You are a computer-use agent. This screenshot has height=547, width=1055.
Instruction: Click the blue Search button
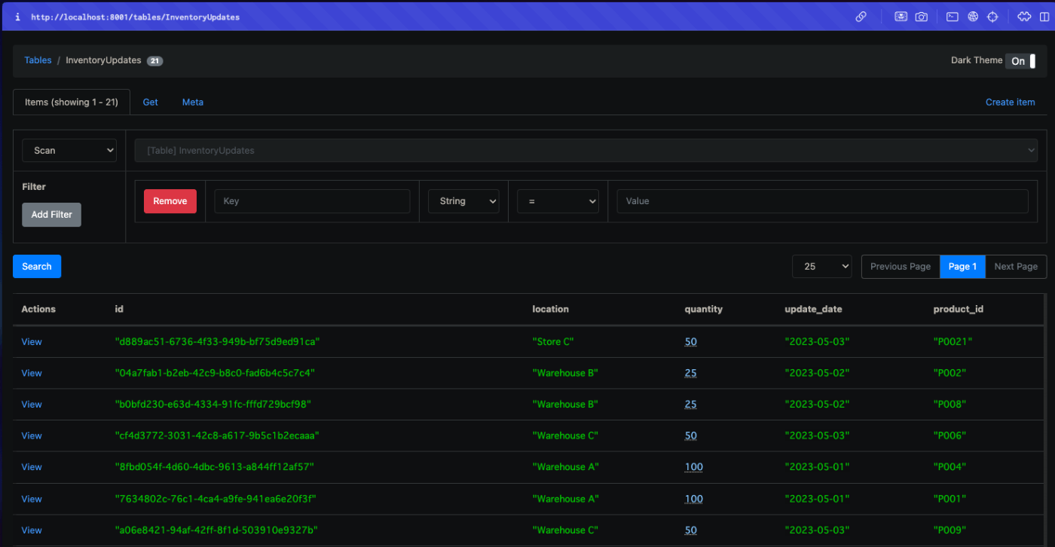37,266
